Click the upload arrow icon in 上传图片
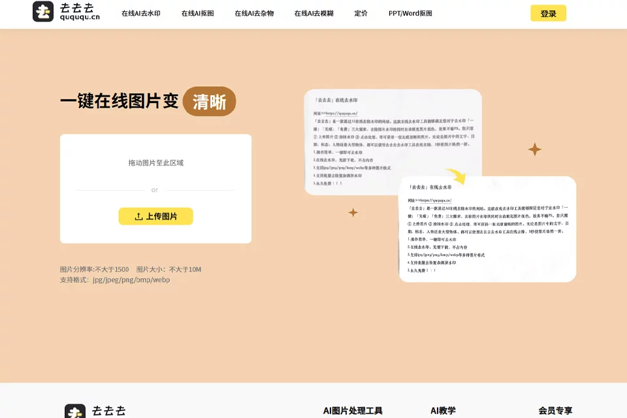 coord(138,216)
